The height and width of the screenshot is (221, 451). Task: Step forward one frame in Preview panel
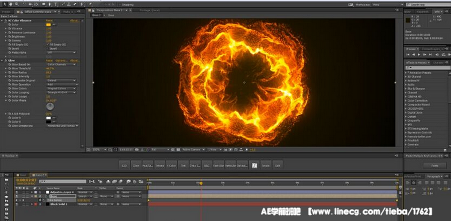[425, 55]
